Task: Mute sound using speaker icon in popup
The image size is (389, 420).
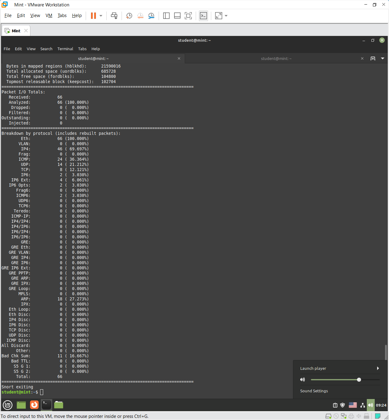Action: (302, 380)
